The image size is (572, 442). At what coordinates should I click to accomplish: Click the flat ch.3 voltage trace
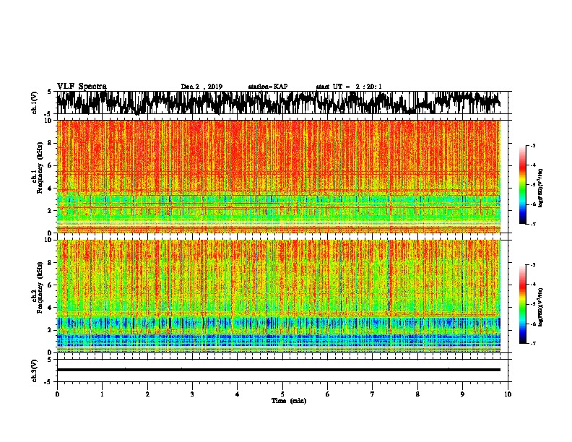click(278, 370)
